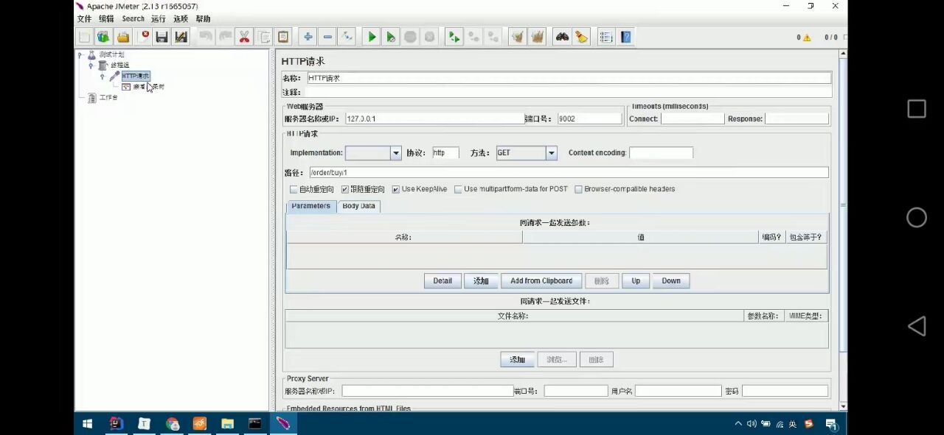Click the warning triangle error counter
This screenshot has width=944, height=435.
pyautogui.click(x=807, y=38)
